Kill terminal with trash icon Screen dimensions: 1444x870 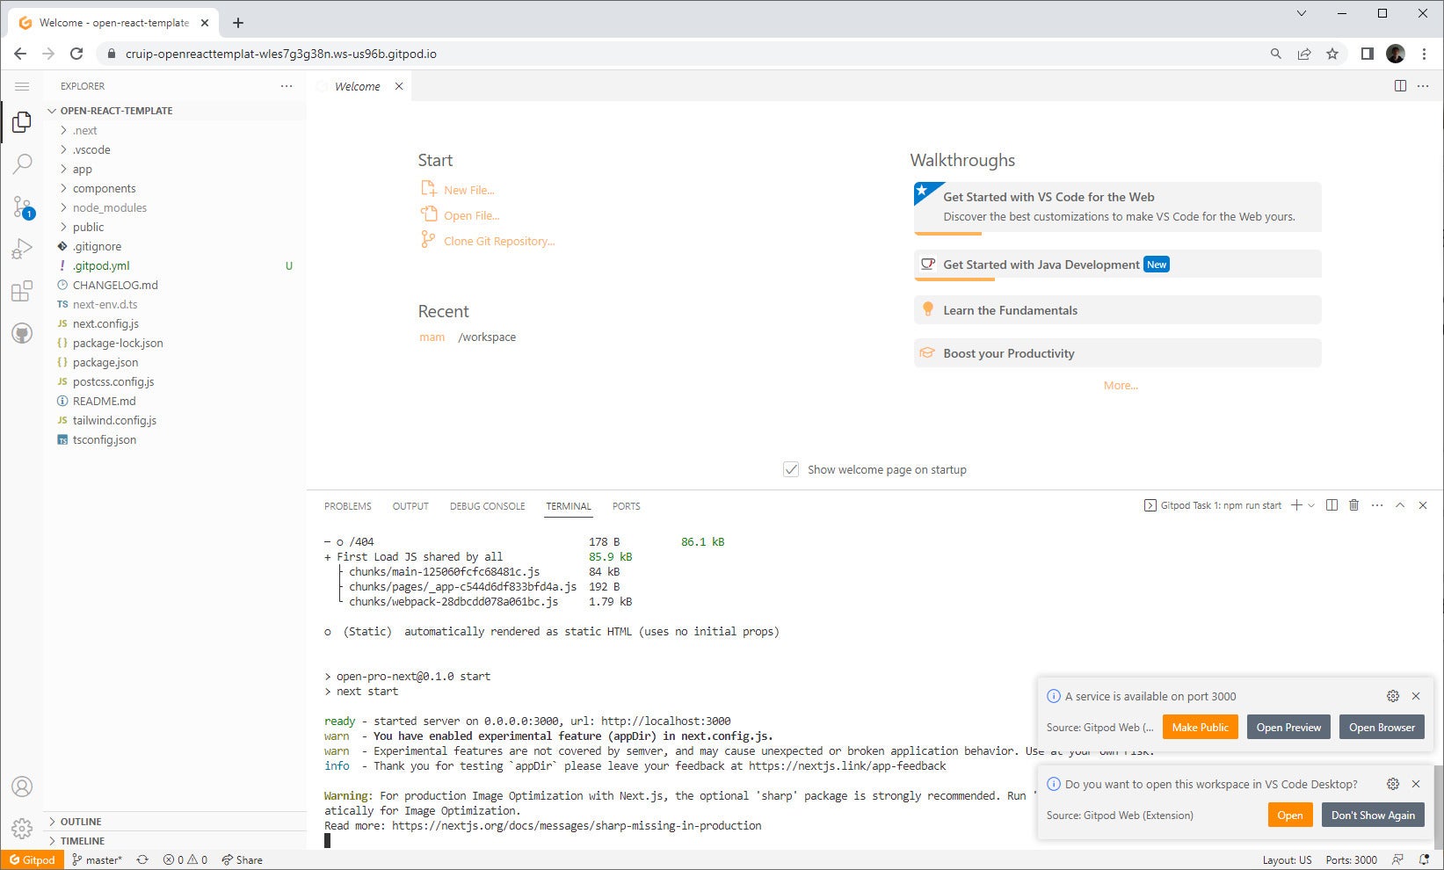coord(1353,505)
